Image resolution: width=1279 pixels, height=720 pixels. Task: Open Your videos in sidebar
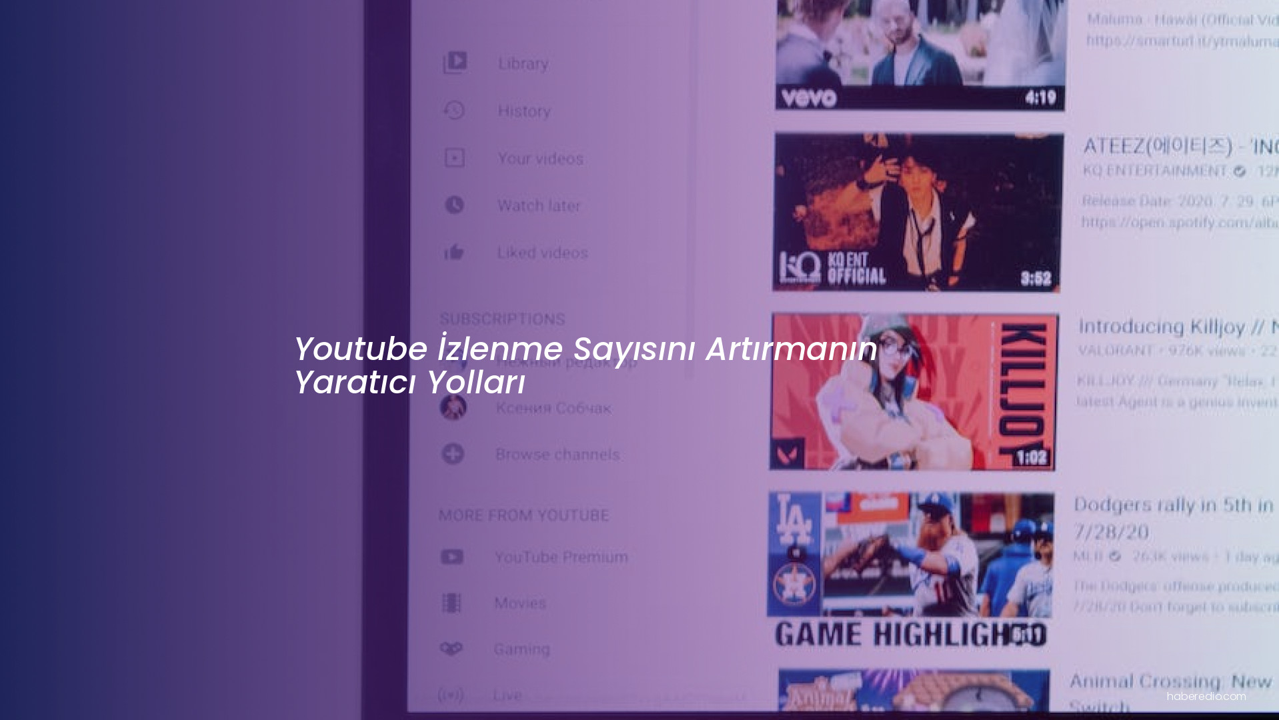(541, 159)
